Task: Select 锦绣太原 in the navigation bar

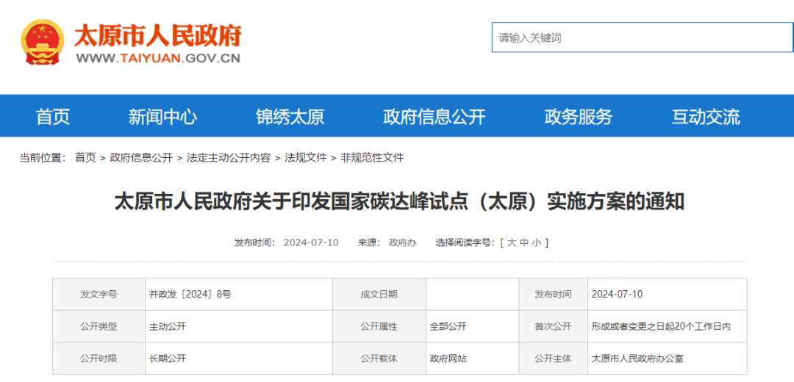Action: coord(290,117)
